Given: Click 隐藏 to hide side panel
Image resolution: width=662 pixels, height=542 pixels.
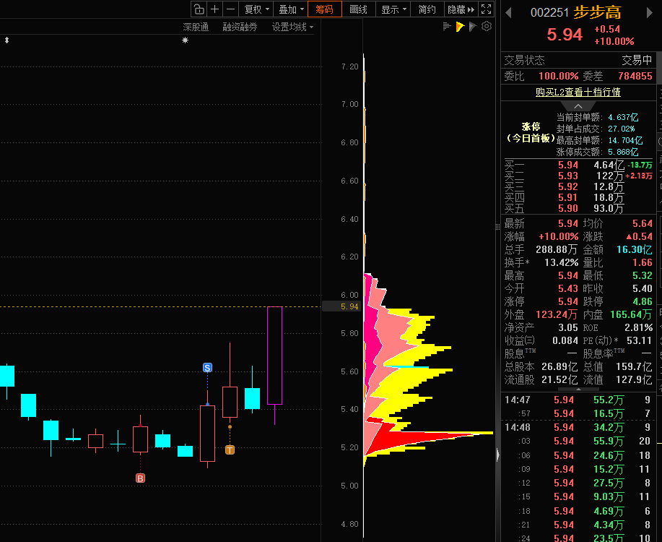Looking at the screenshot, I should (x=461, y=9).
